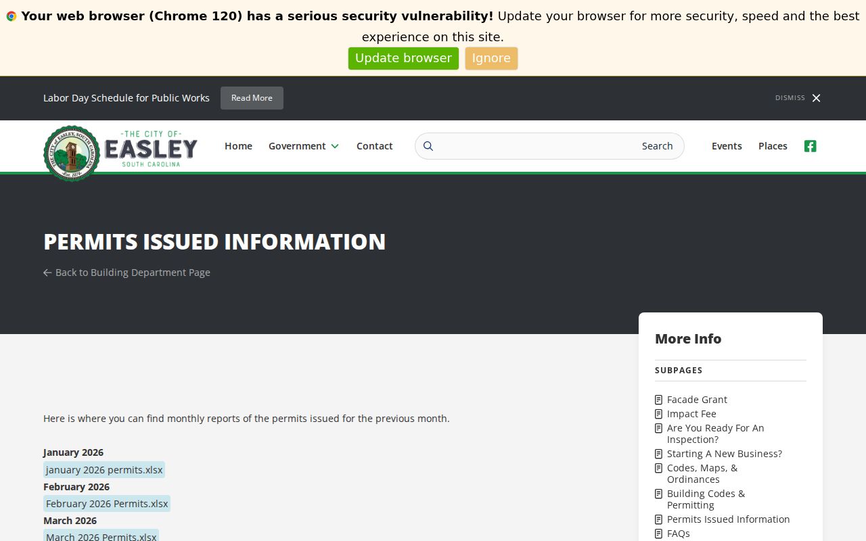Click the Chrome logo icon in warning banner

tap(12, 16)
